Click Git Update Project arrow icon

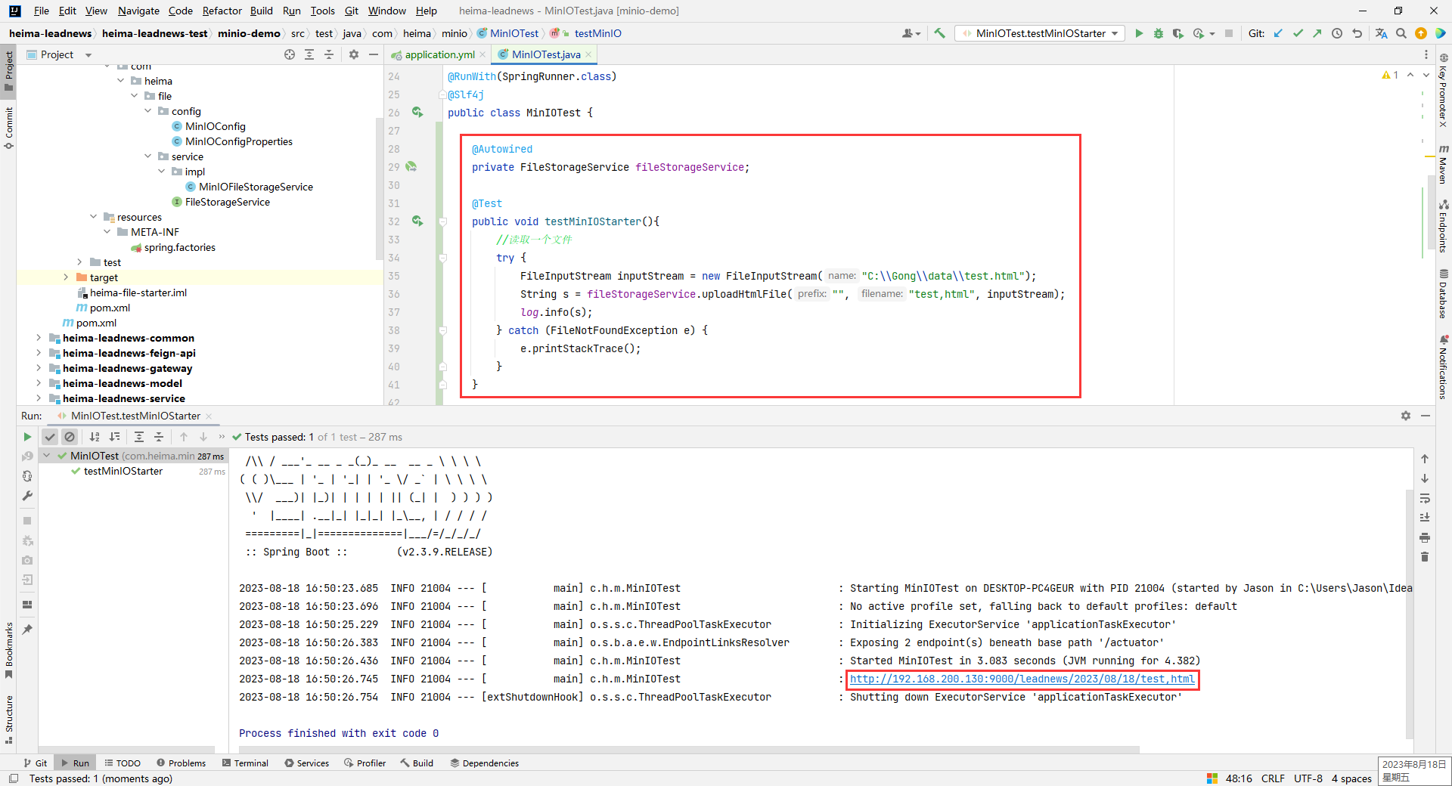click(1278, 33)
